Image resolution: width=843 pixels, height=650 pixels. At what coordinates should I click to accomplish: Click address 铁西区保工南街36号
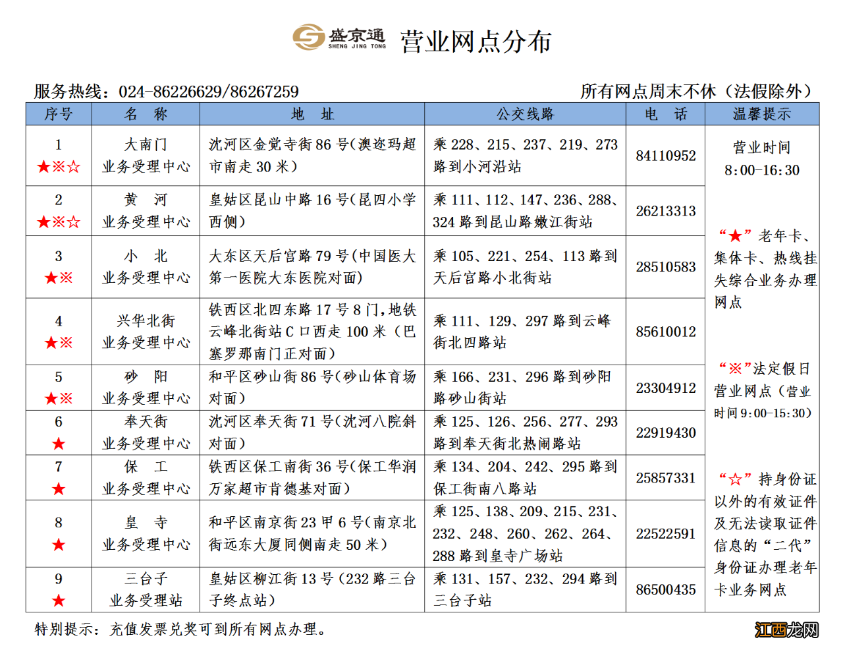click(x=312, y=478)
